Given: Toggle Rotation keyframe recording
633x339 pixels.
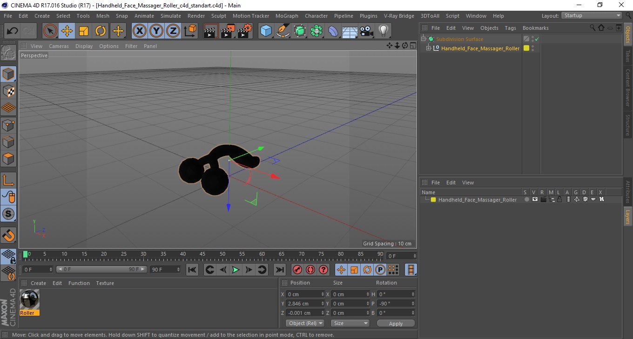Looking at the screenshot, I should coord(367,270).
